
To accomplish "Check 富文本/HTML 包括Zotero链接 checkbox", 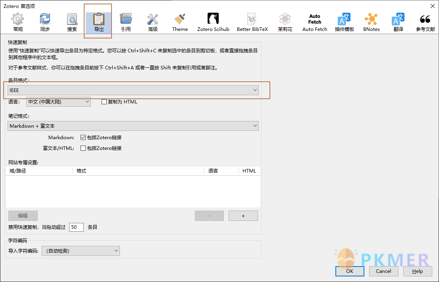I will pos(83,148).
